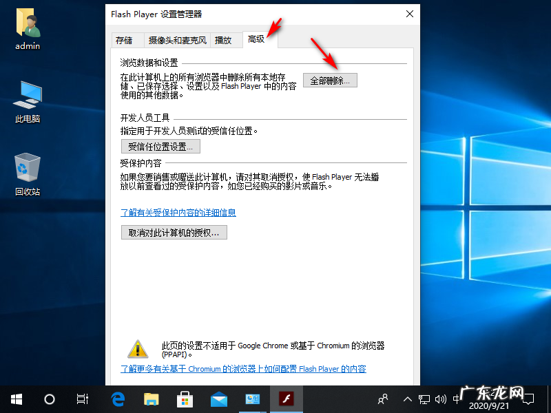Open the 回收站 recycle bin

pyautogui.click(x=25, y=170)
